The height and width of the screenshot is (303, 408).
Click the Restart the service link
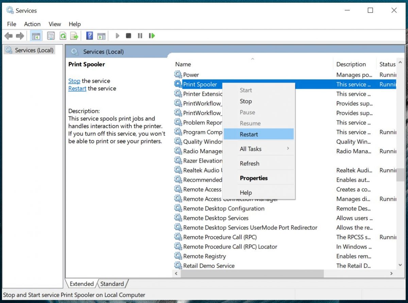(77, 88)
